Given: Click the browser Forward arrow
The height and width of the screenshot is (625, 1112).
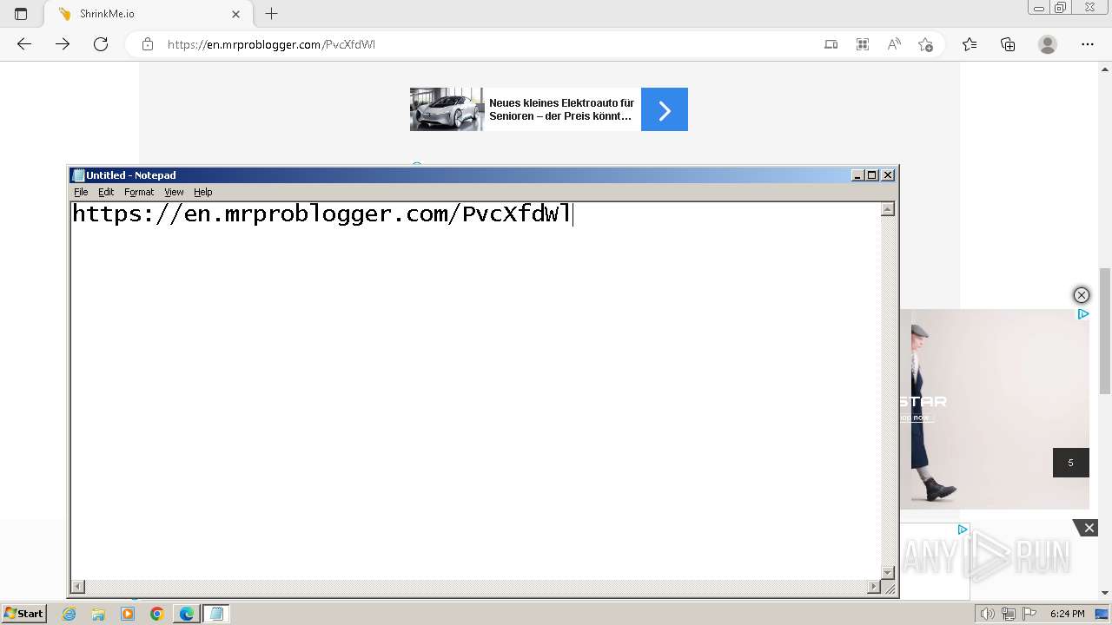Looking at the screenshot, I should tap(63, 44).
